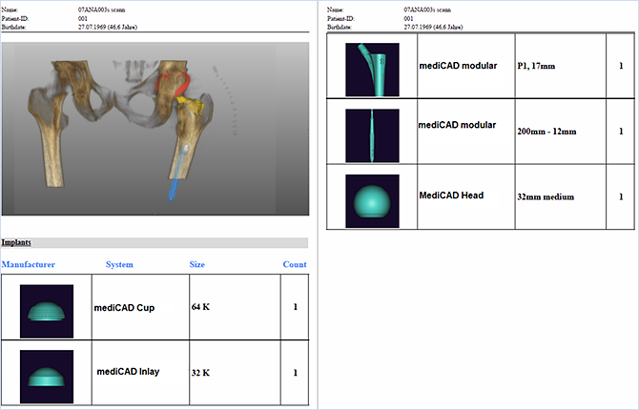Click the Manufacturer column header

point(28,264)
